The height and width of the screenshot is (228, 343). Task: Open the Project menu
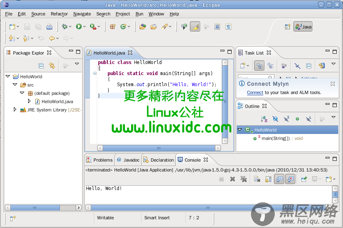123,14
